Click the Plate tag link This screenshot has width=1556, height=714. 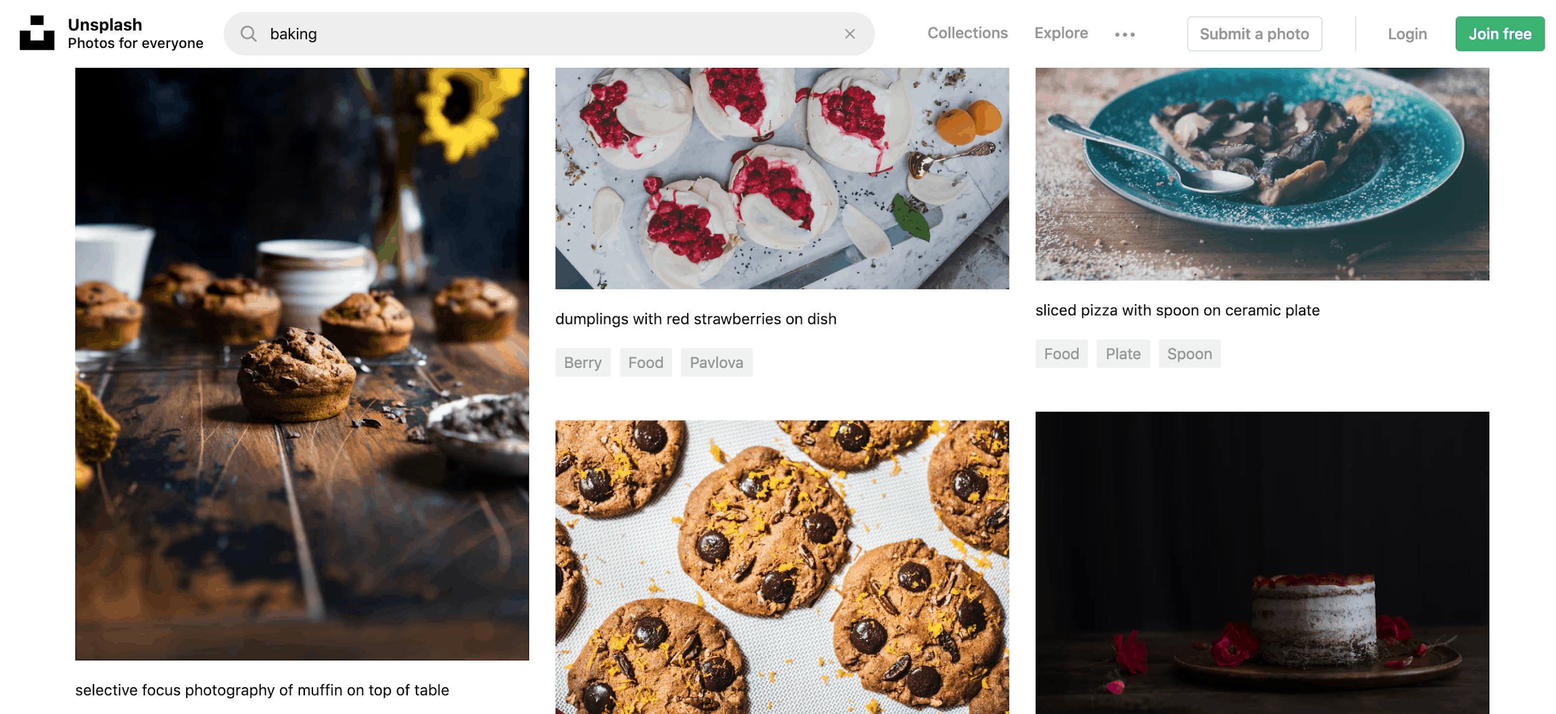(x=1123, y=352)
